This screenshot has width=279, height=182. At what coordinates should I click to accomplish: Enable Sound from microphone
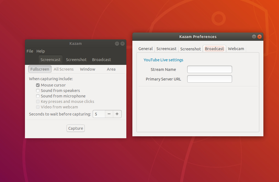point(38,96)
